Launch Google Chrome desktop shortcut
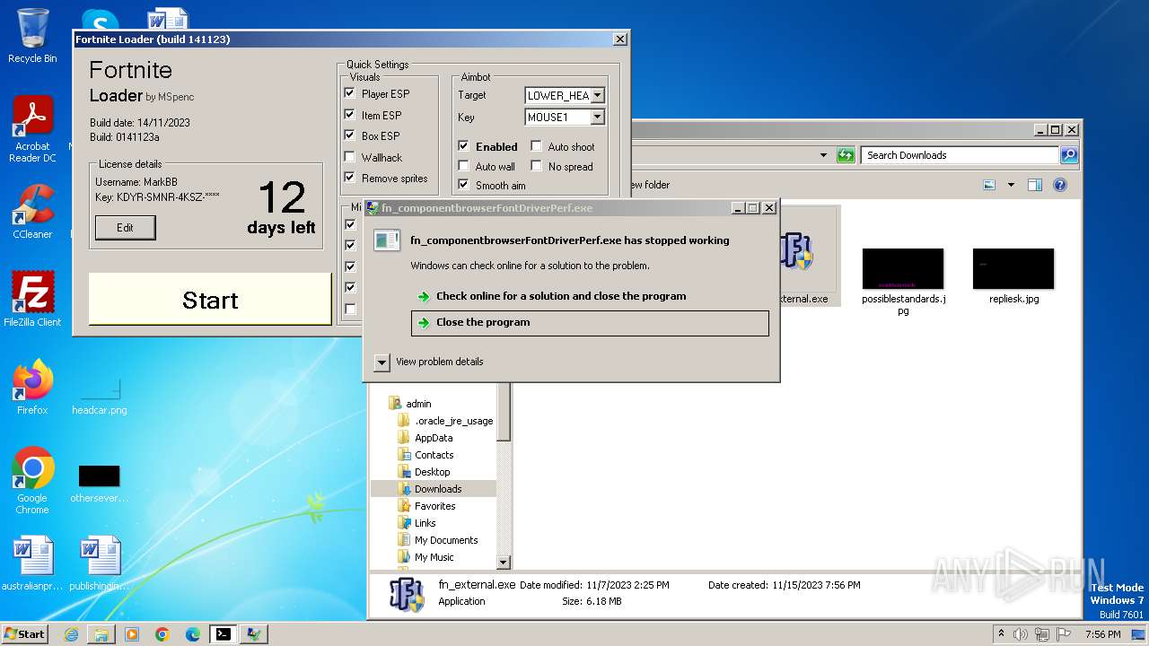 coord(32,481)
